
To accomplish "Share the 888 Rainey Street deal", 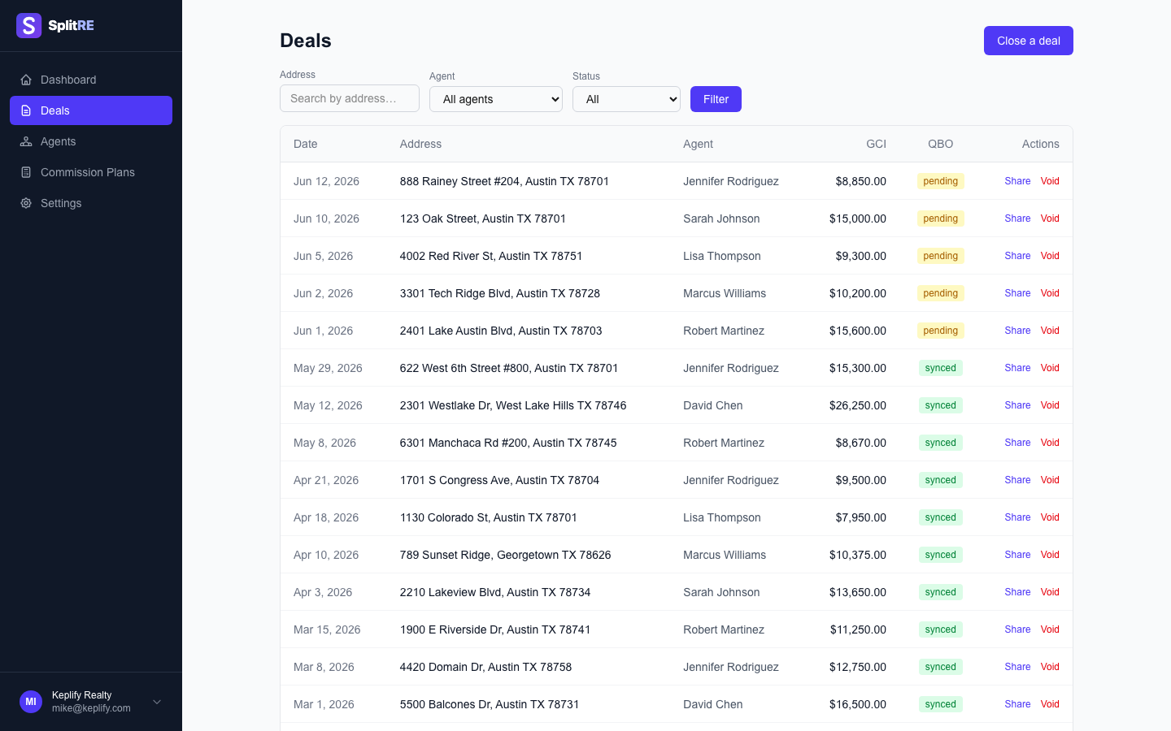I will tap(1017, 181).
